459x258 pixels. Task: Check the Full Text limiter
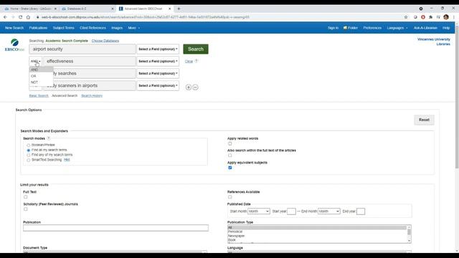click(x=26, y=197)
